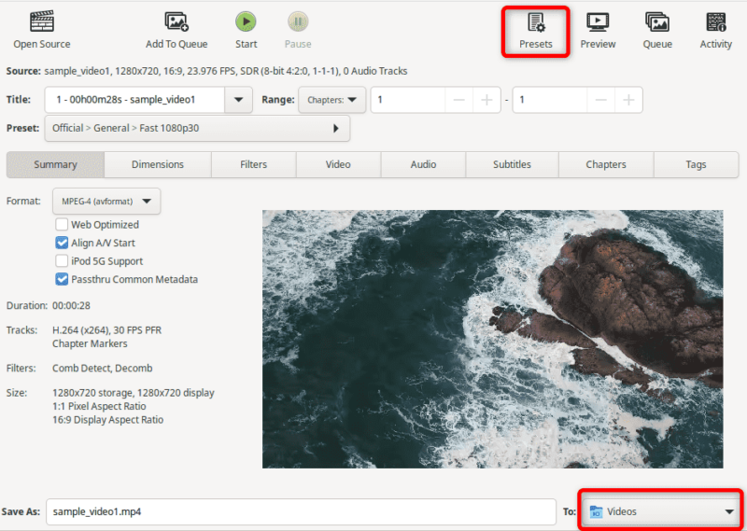
Task: Open the Preset selector Fast 1080p30
Action: tap(197, 128)
